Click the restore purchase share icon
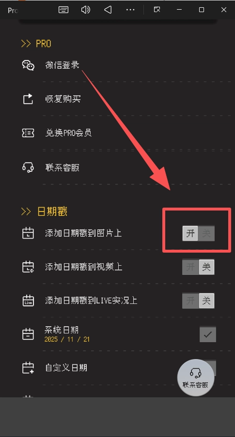This screenshot has height=437, width=235. click(x=28, y=99)
